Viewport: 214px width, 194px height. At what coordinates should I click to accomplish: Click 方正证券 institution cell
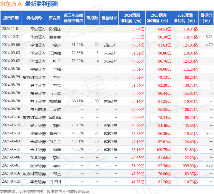(38, 101)
